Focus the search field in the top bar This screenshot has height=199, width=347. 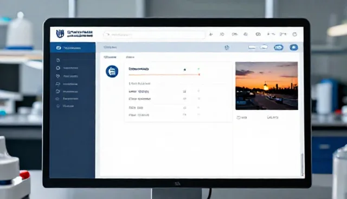tap(154, 35)
